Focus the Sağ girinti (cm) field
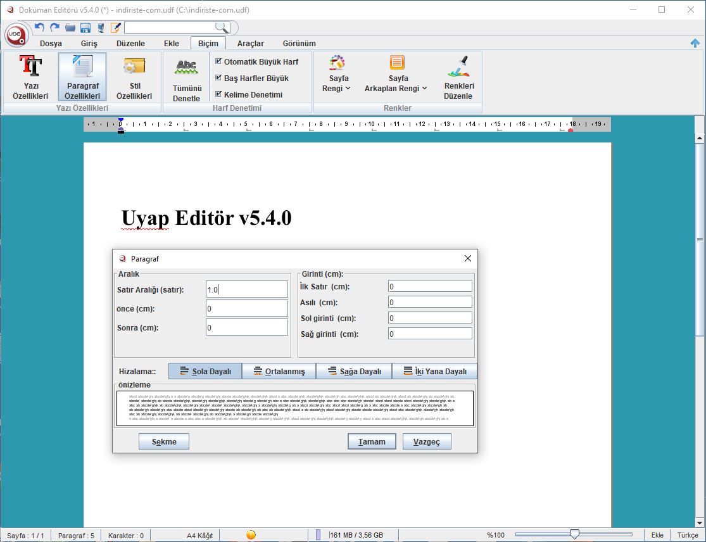This screenshot has height=542, width=706. pyautogui.click(x=430, y=334)
